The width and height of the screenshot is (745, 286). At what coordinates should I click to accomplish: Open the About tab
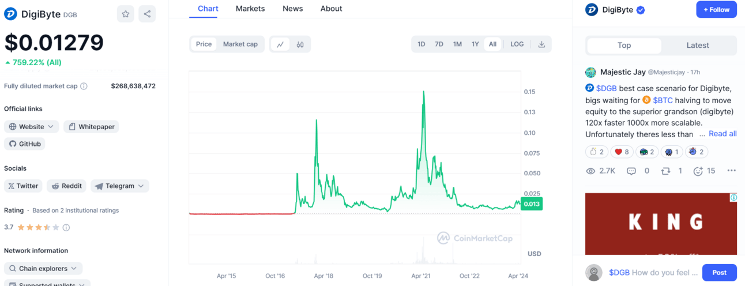(332, 9)
